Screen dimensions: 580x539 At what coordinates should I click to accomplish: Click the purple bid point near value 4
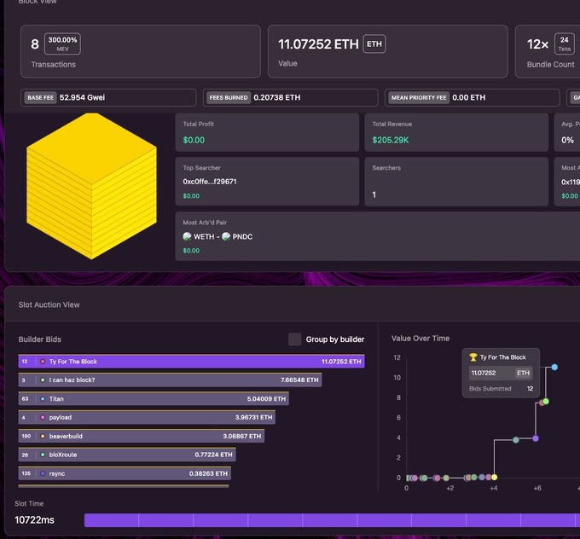click(x=536, y=438)
